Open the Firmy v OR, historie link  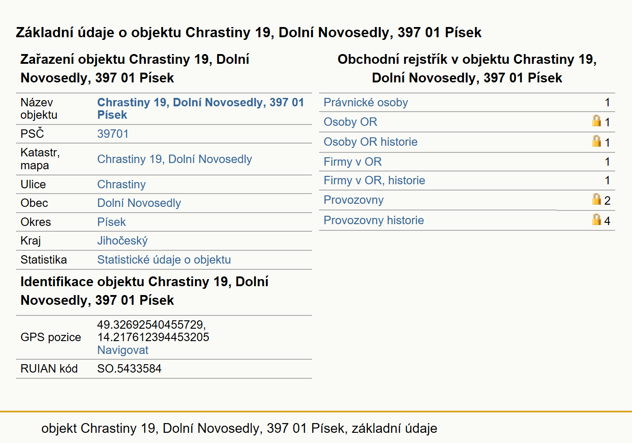pyautogui.click(x=374, y=180)
